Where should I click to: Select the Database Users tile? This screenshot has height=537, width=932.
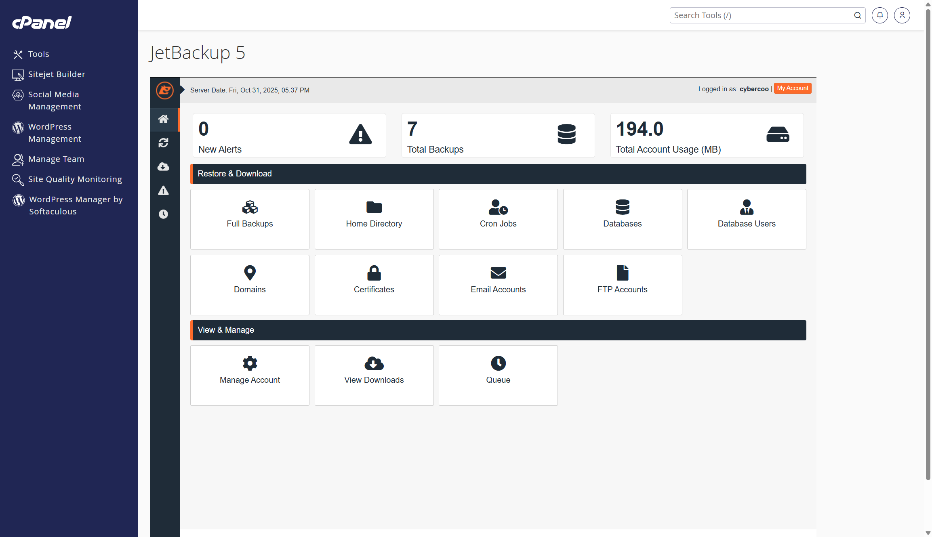click(x=746, y=219)
